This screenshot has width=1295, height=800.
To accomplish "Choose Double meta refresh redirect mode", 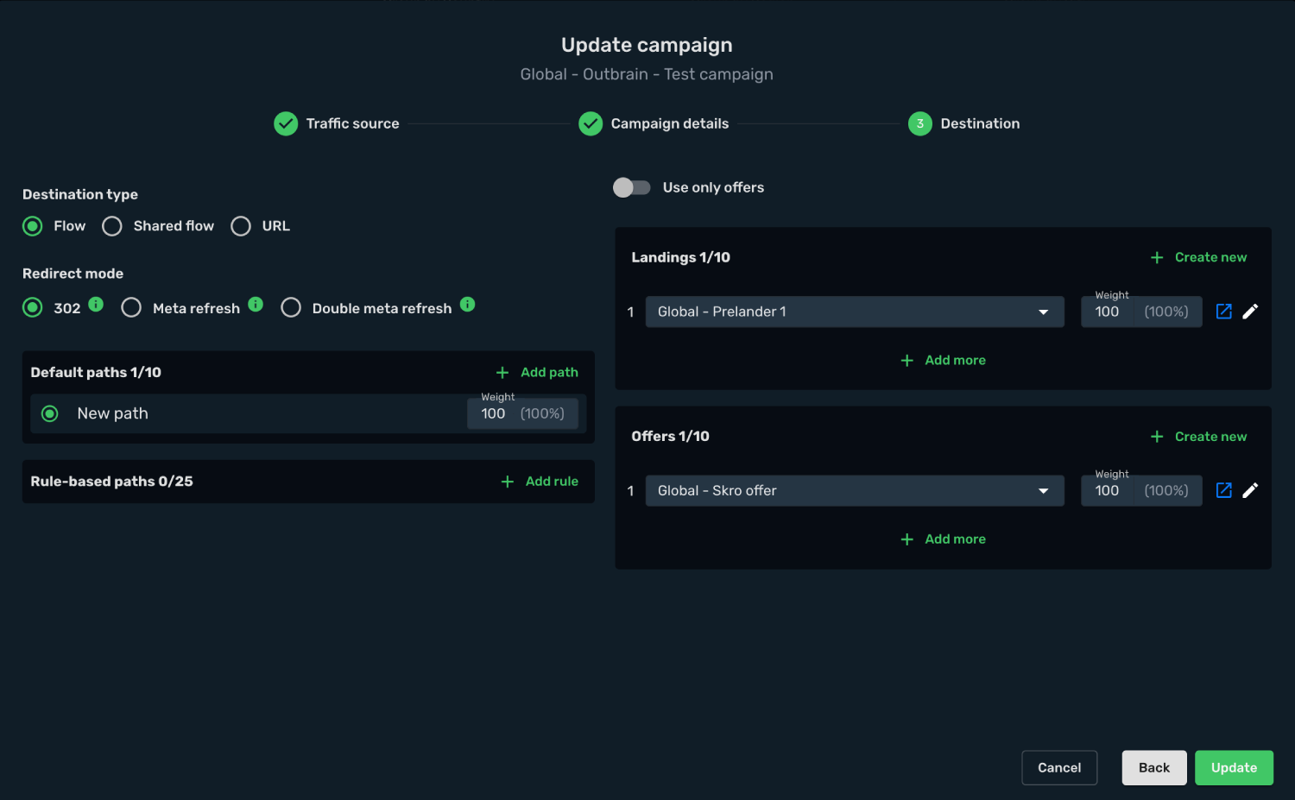I will (x=291, y=308).
